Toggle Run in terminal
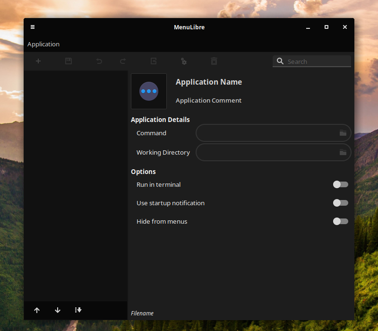 click(x=340, y=184)
